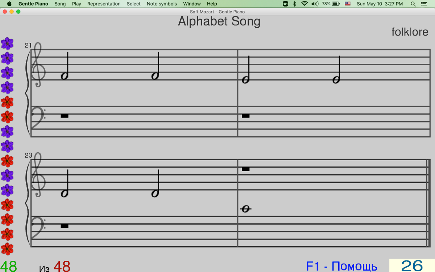
Task: Open the Representation menu
Action: point(104,4)
